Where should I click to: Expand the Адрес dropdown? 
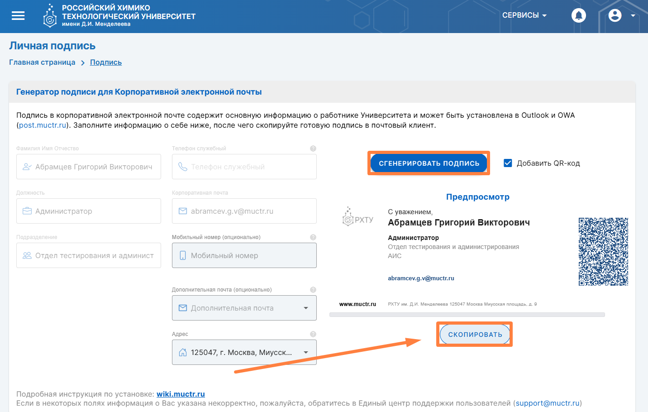click(306, 352)
